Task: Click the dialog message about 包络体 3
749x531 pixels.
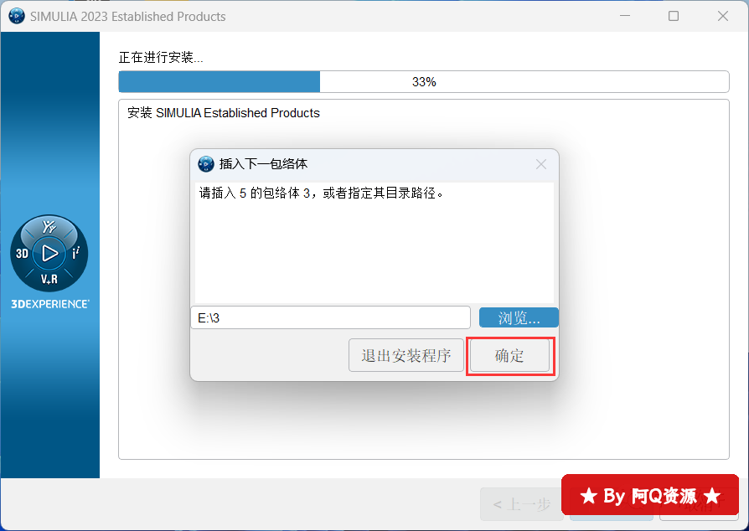Action: pos(322,193)
